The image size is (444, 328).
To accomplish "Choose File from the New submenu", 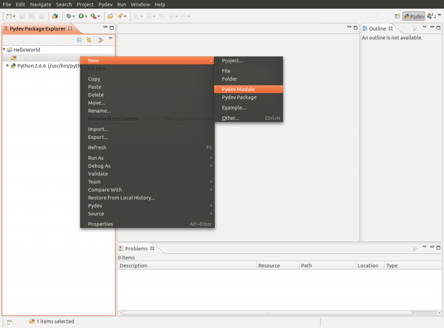I will pos(248,71).
